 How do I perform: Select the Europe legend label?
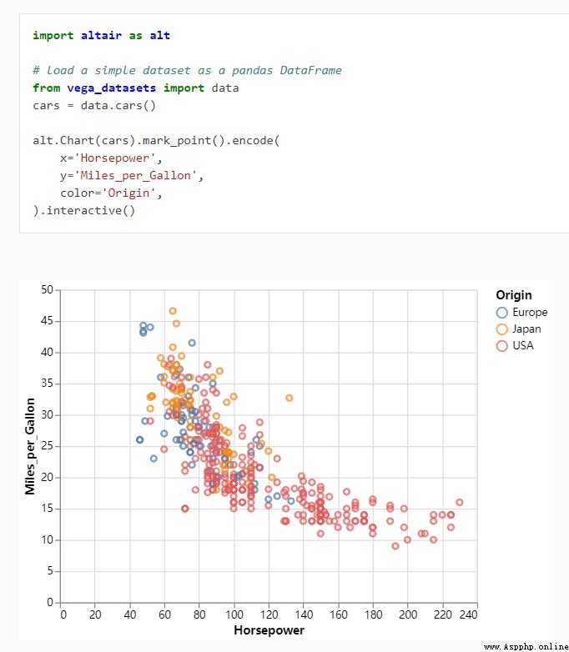click(x=530, y=313)
